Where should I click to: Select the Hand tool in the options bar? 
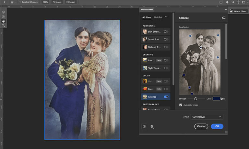(12, 2)
